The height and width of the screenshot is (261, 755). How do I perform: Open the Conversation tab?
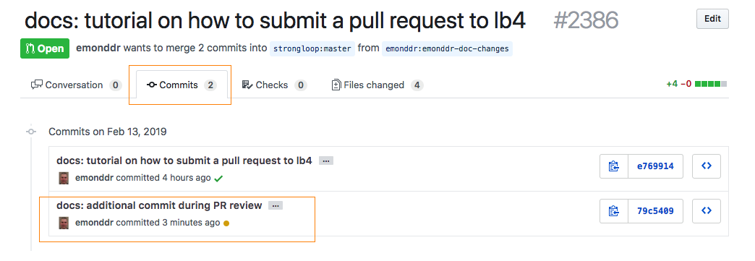[x=76, y=85]
